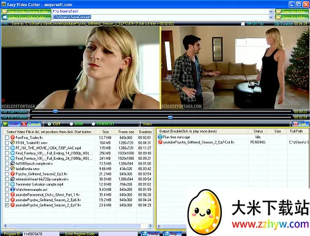Click the flash icon beside Psycho_Girlfriend_Season2_Ep3.flv
310x236 pixels.
pyautogui.click(x=13, y=174)
